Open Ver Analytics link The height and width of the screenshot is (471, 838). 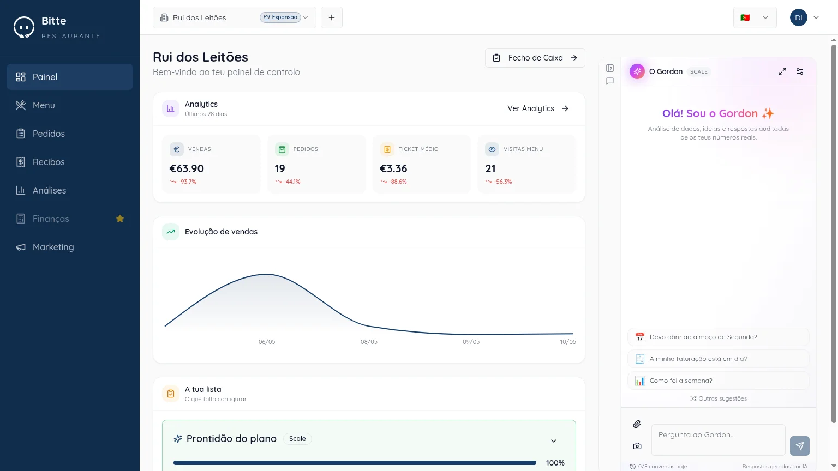pyautogui.click(x=538, y=108)
